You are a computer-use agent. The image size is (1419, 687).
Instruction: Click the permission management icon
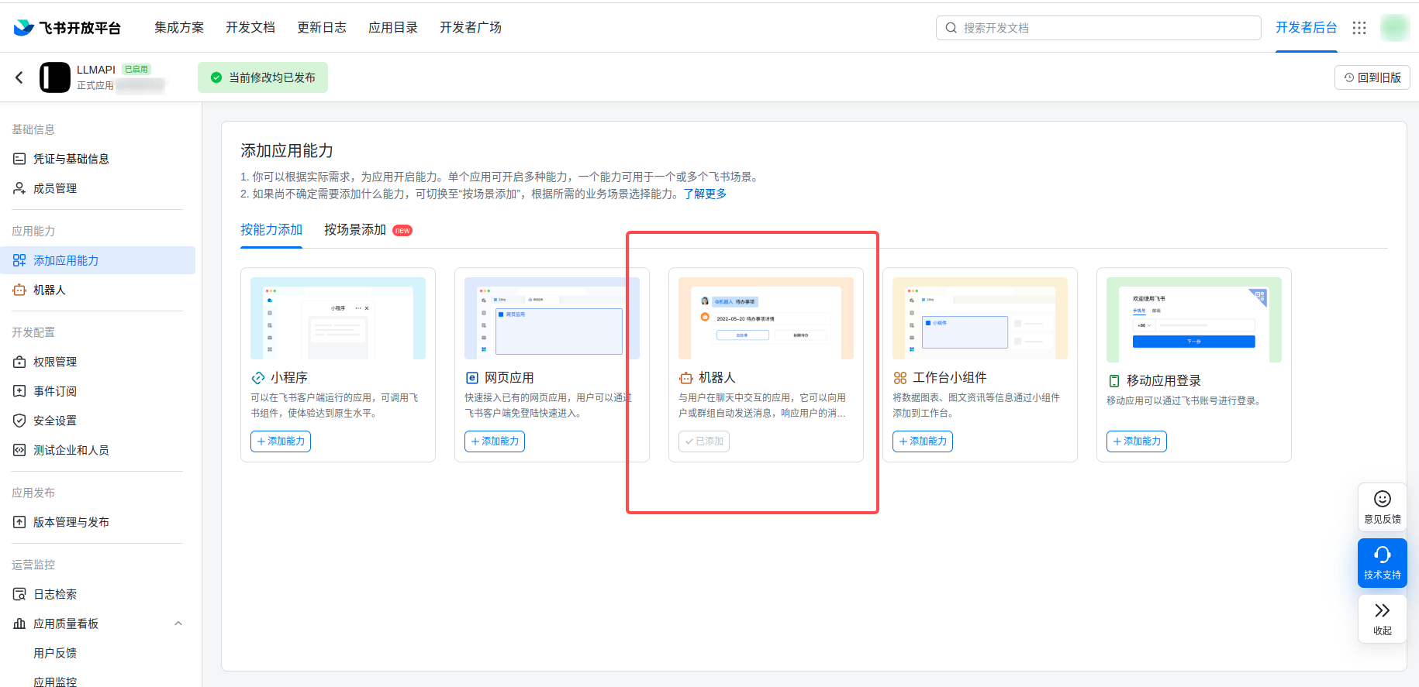(x=19, y=362)
